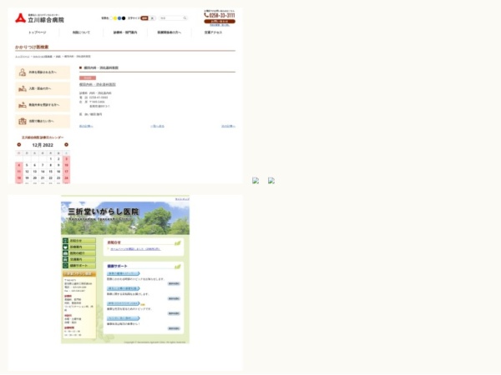The image size is (501, 375).
Task: Open the 交通アクセス nav item
Action: [213, 32]
